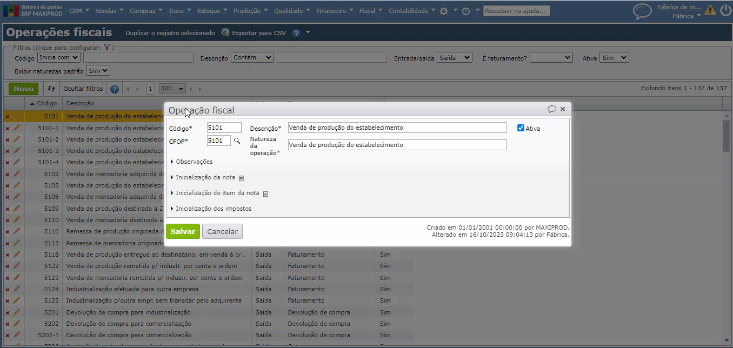
Task: Open the É faturamento? dropdown
Action: coord(551,57)
